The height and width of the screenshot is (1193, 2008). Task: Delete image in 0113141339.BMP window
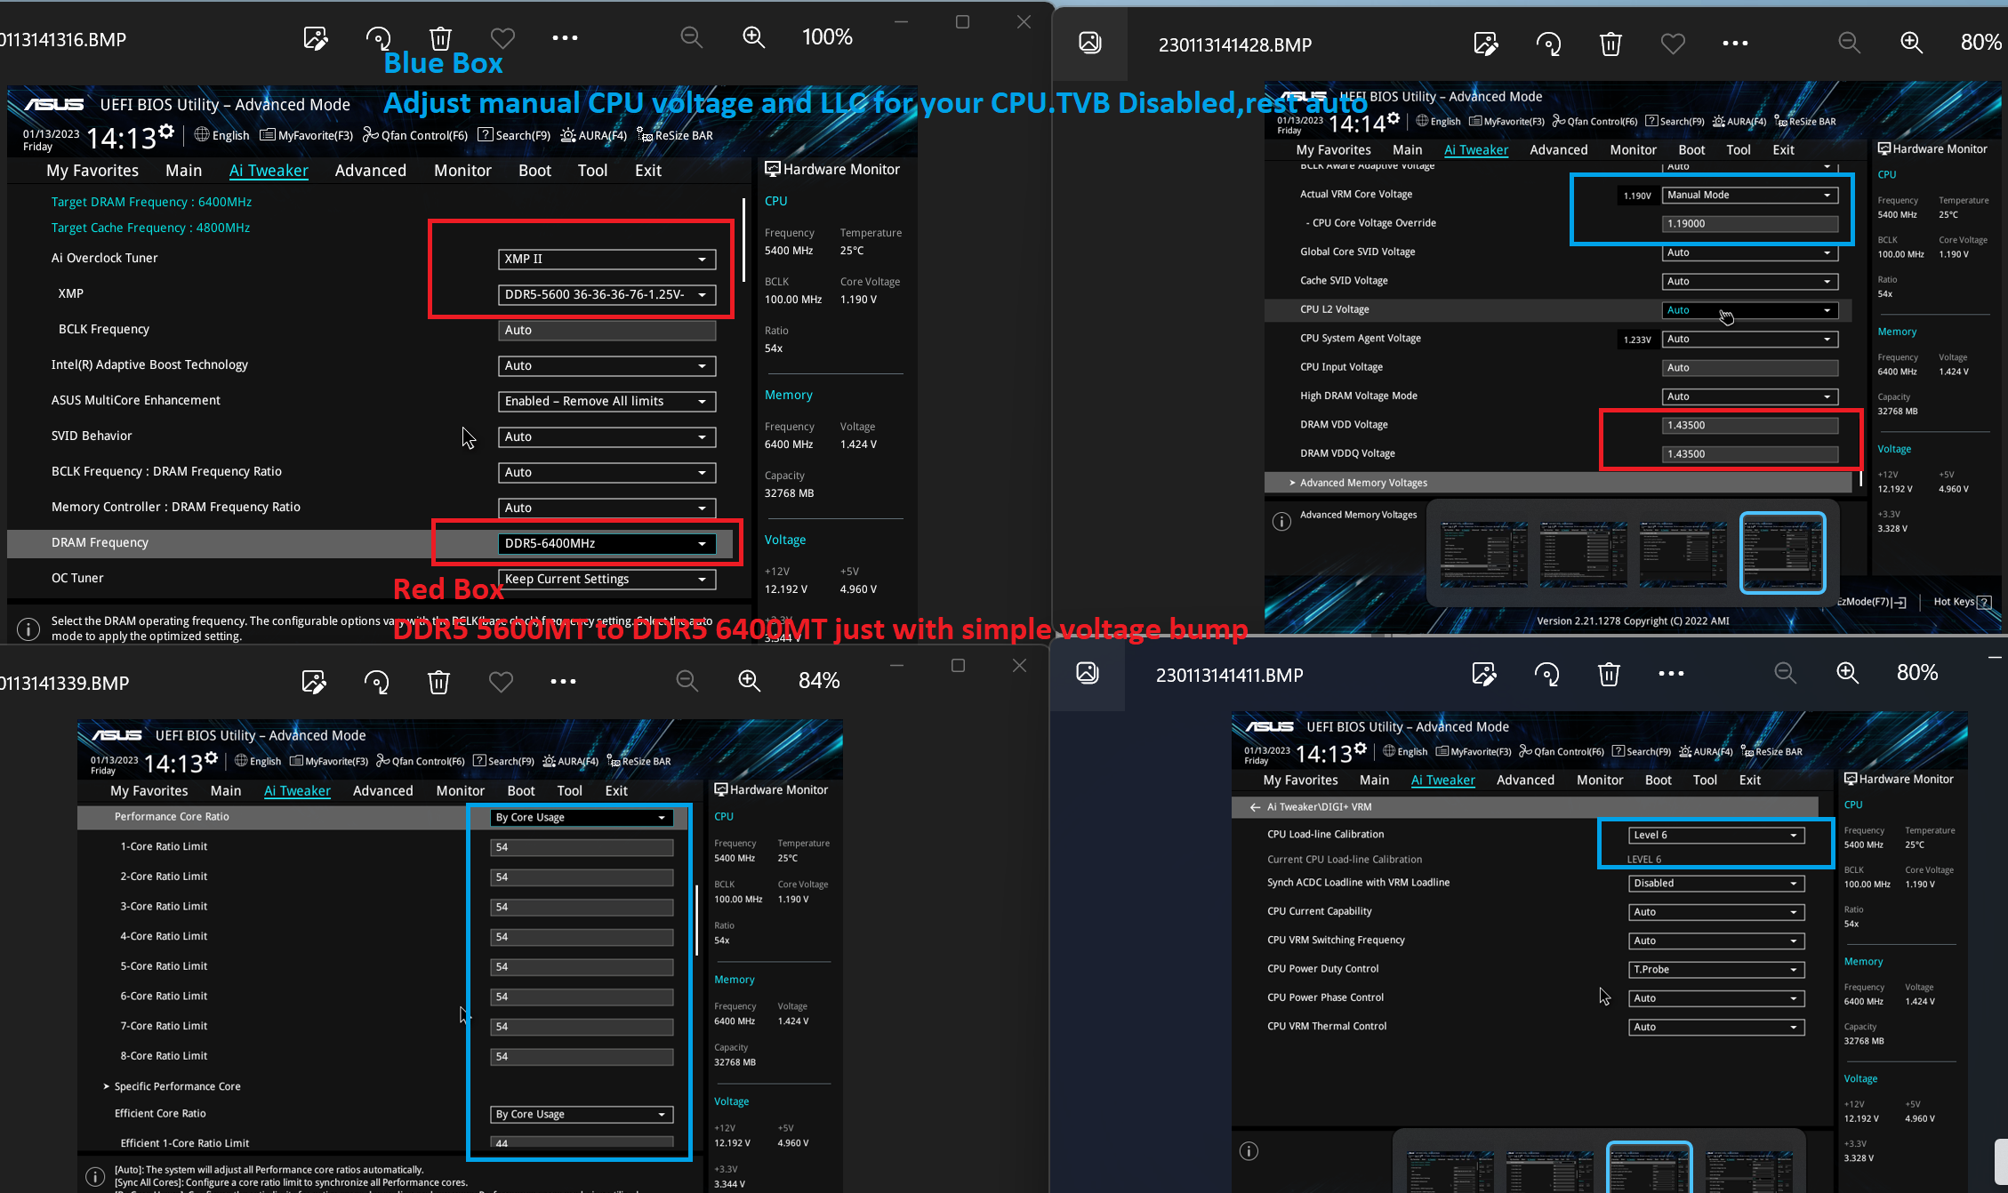438,682
